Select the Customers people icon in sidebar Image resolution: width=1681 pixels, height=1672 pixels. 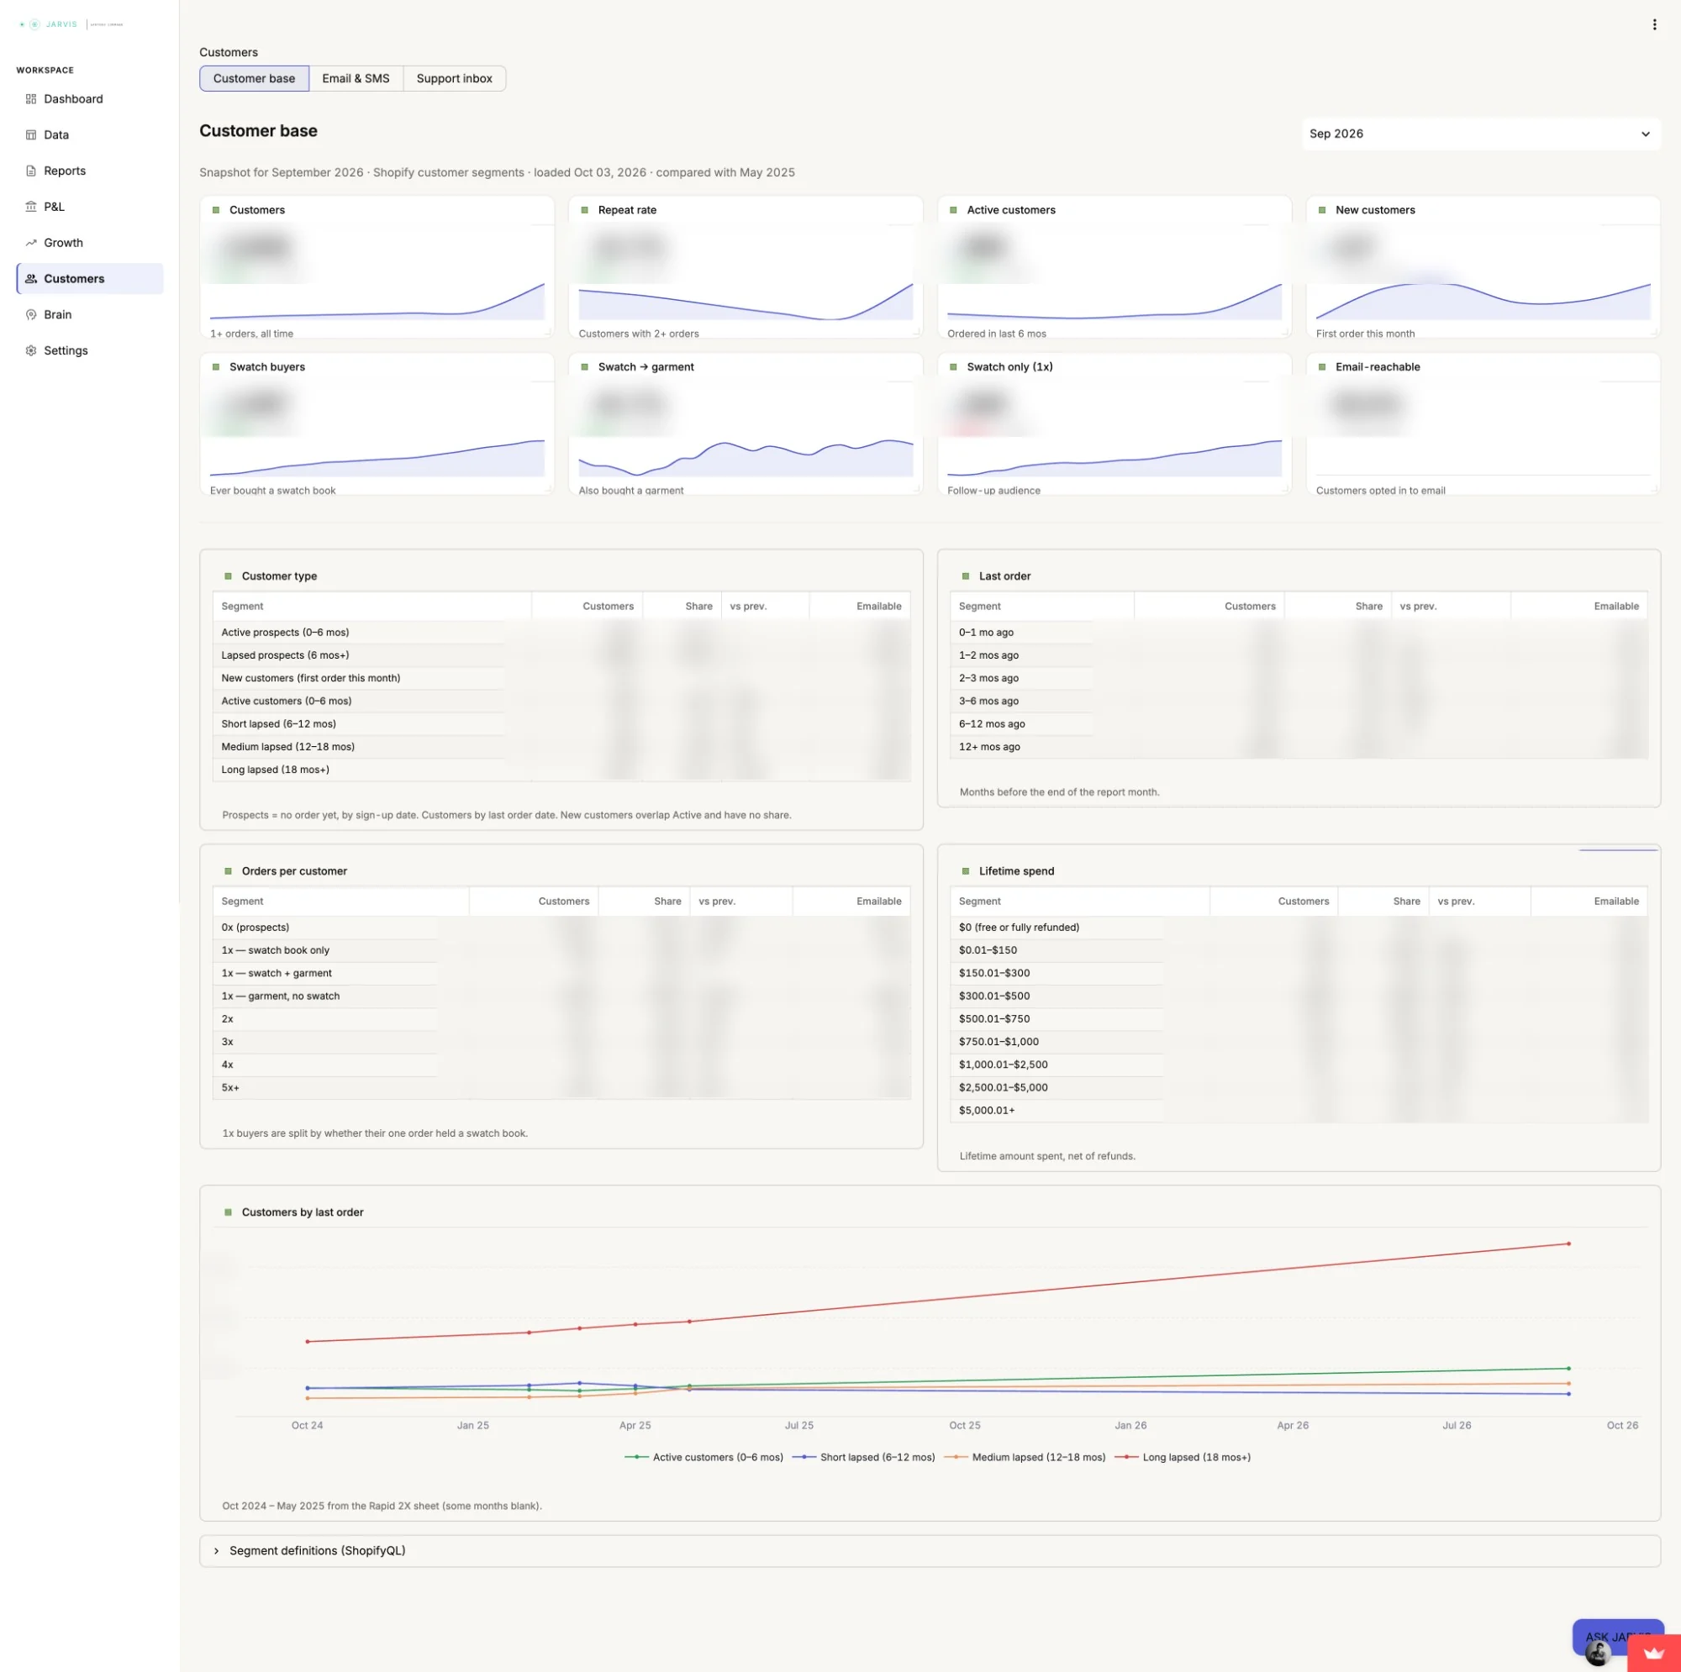coord(31,278)
